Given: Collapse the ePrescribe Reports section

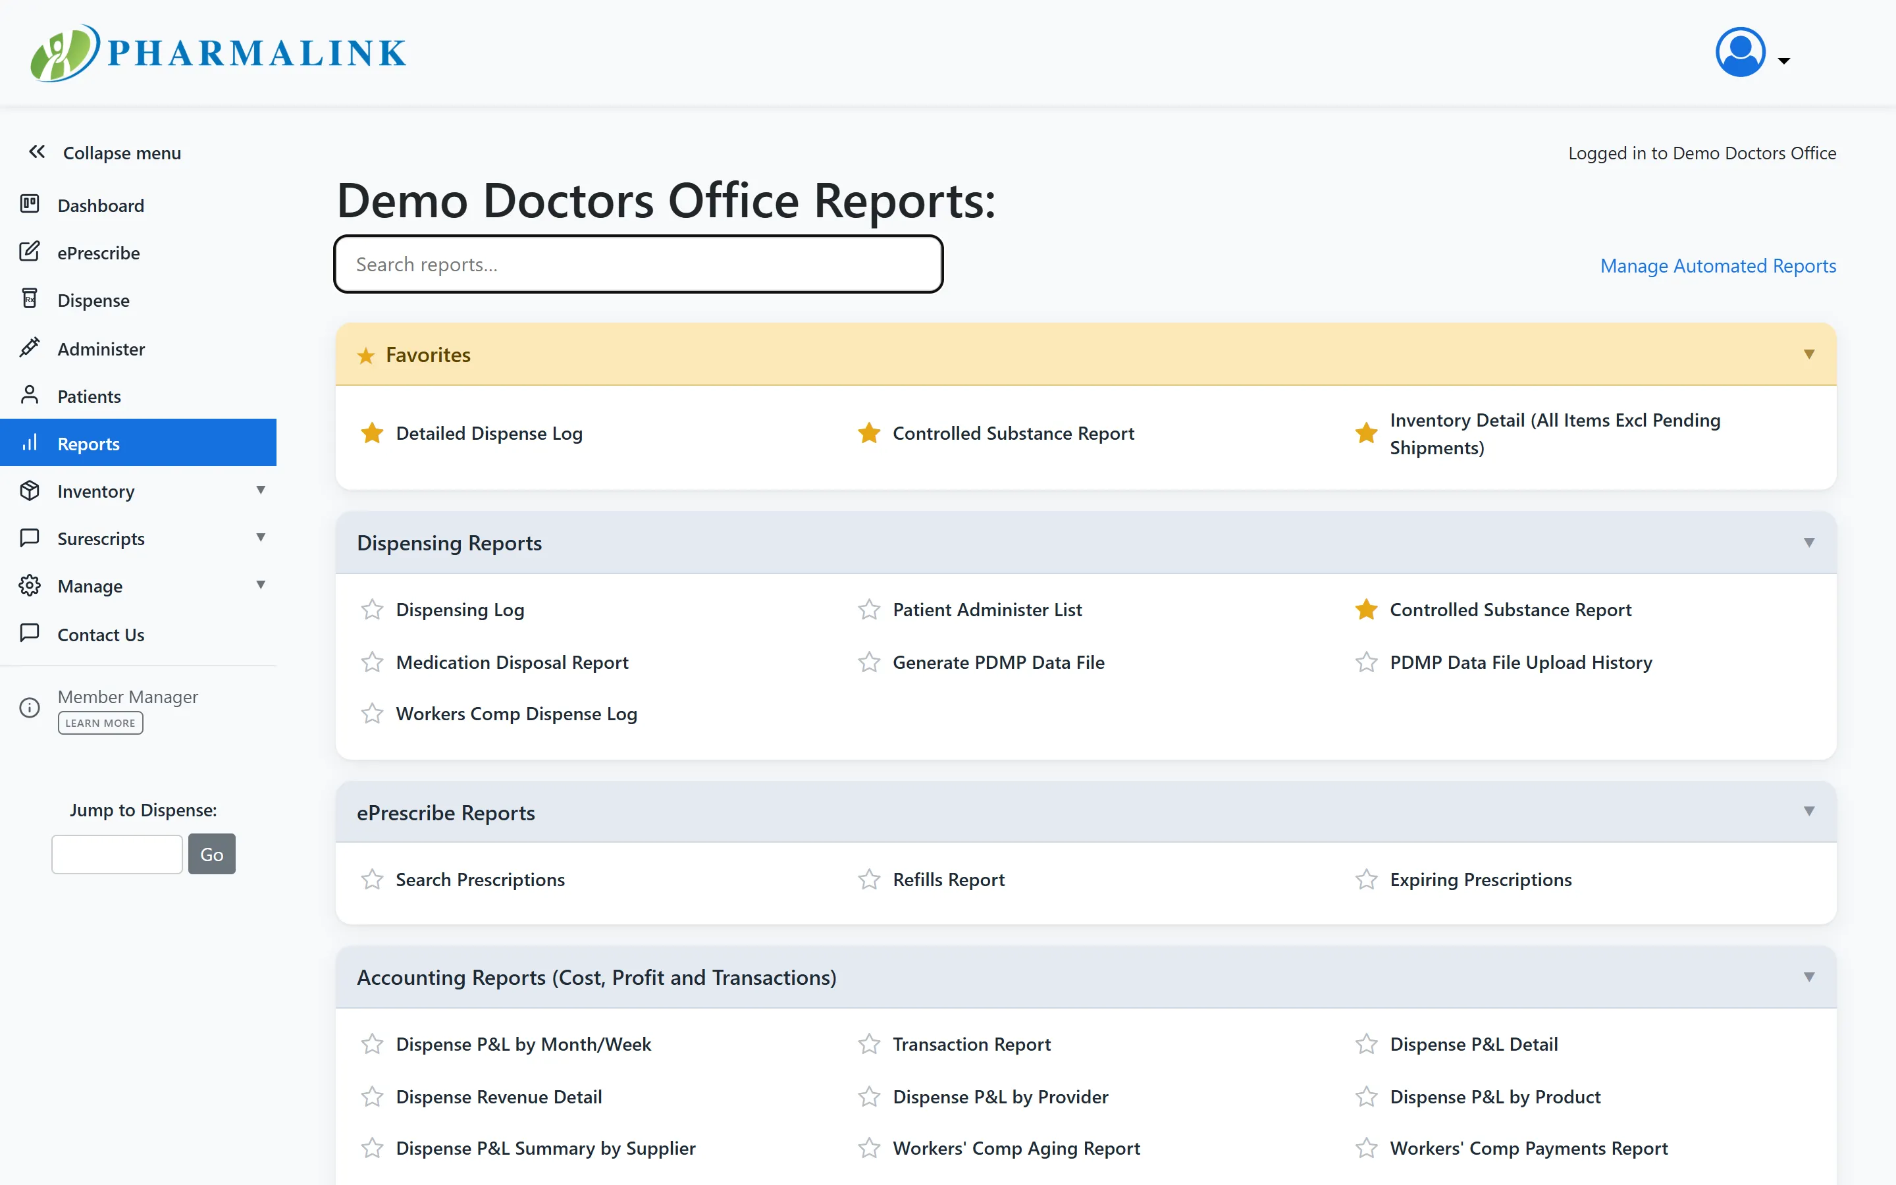Looking at the screenshot, I should (1809, 811).
